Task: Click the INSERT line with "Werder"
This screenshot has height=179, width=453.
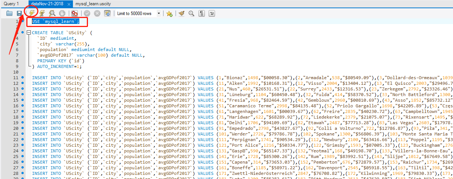Action: [x=242, y=134]
